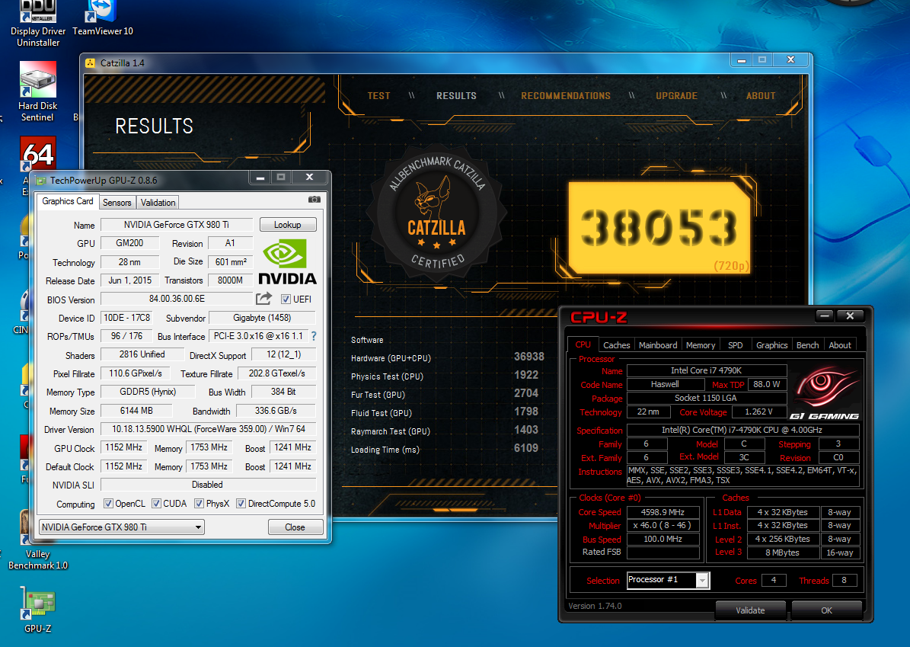Click the NVIDIA SLI Disabled field

(209, 485)
